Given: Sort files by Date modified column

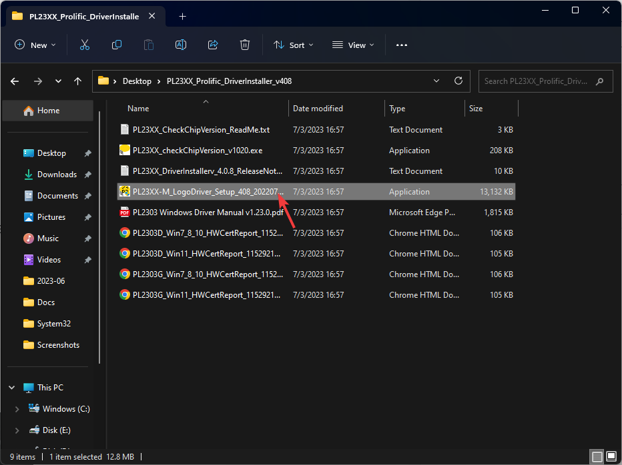Looking at the screenshot, I should pos(318,109).
